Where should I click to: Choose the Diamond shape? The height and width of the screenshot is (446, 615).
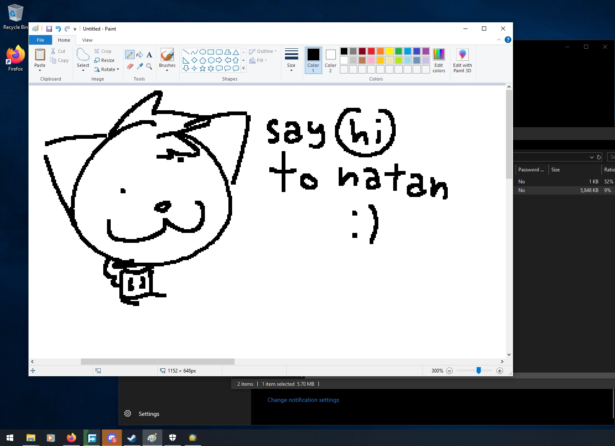click(x=195, y=60)
